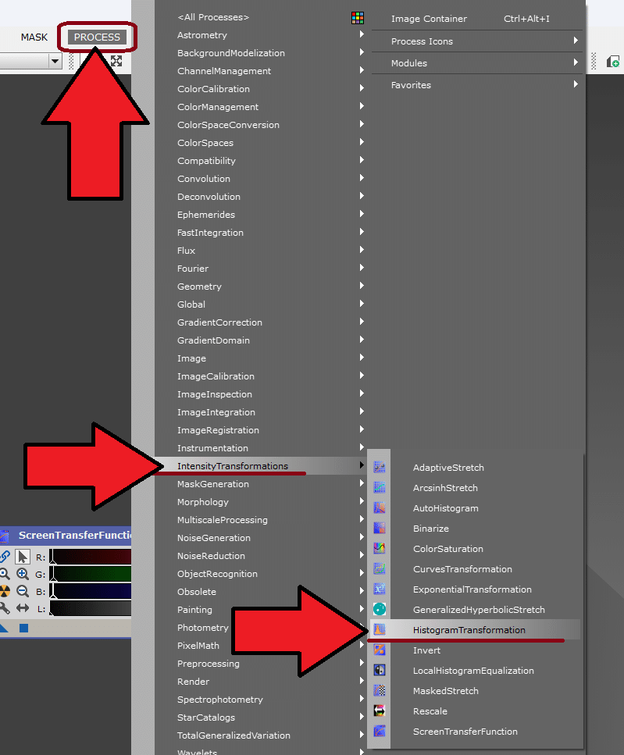Select the Binarize entry
Screen dimensions: 624x755
click(431, 529)
